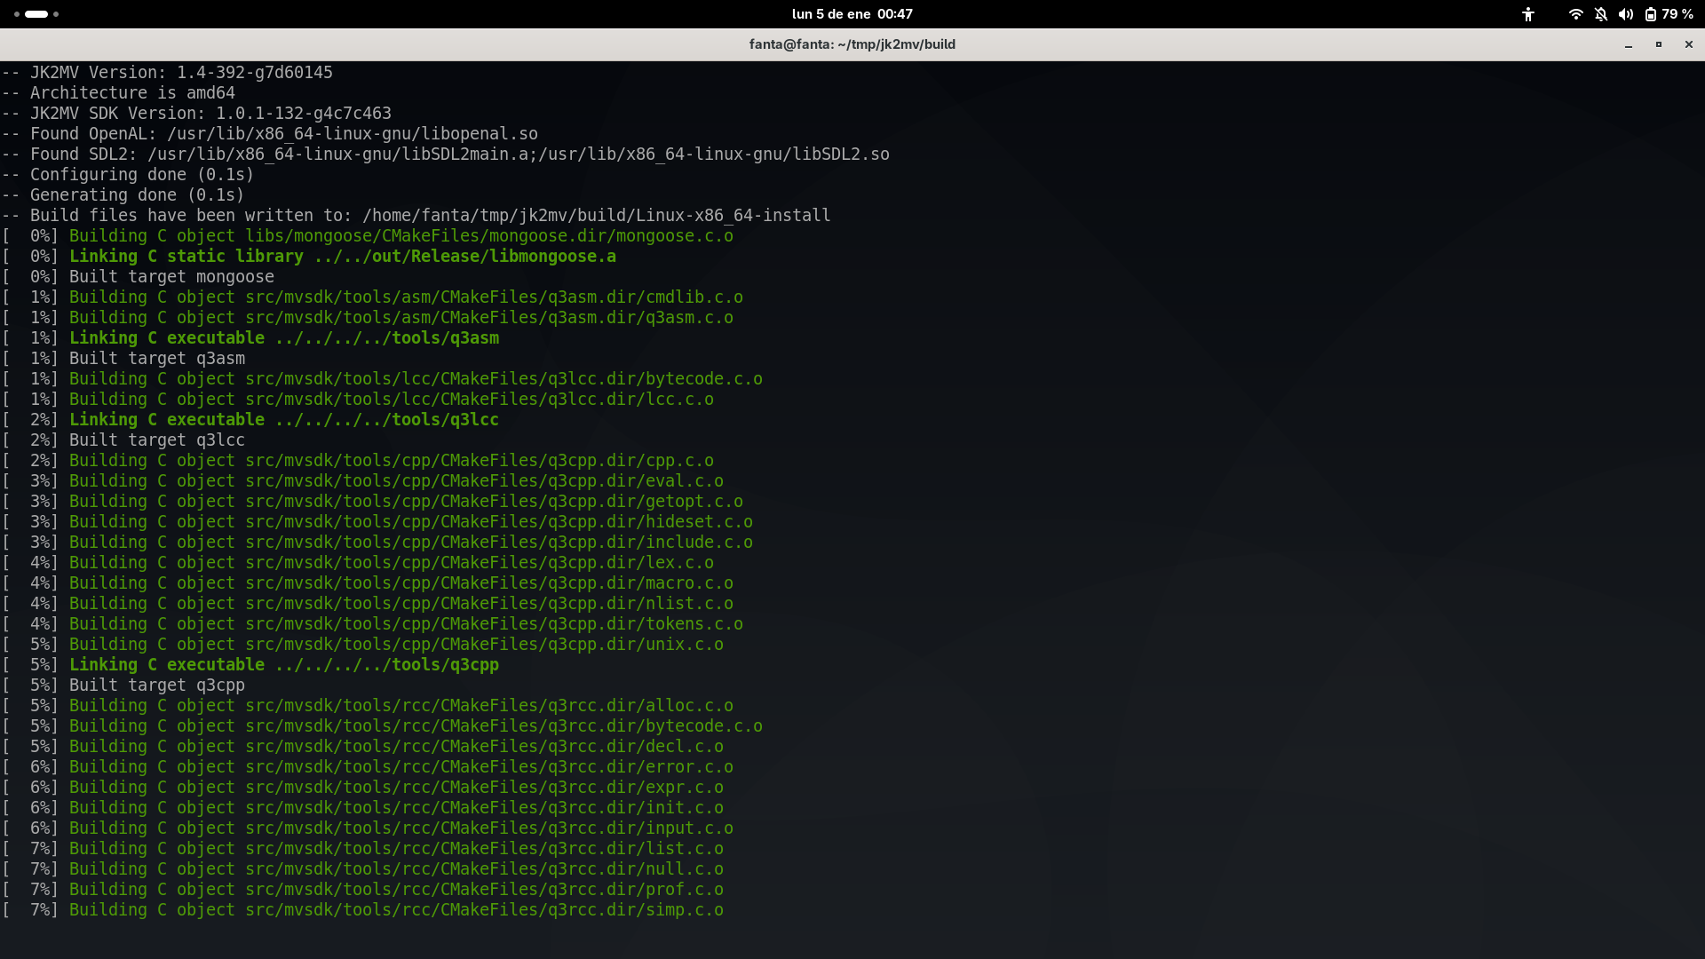The width and height of the screenshot is (1705, 959).
Task: Click the Built target q3cpp line
Action: (x=157, y=686)
